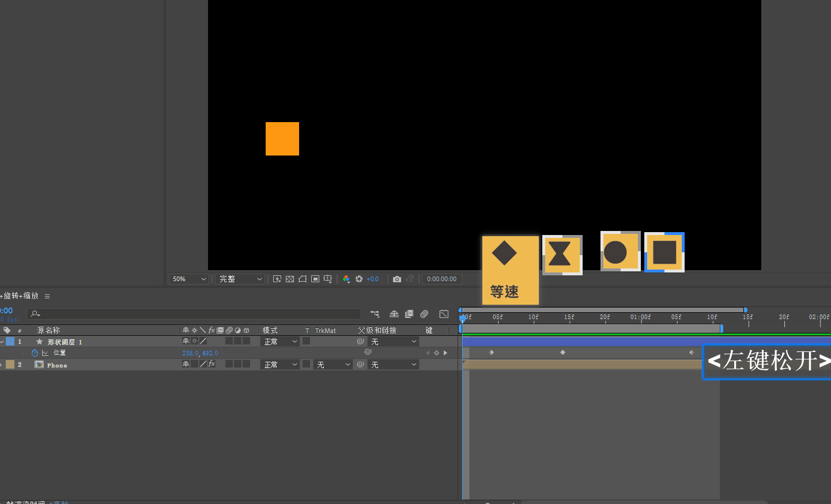Click the tan label of Phone layer
The image size is (831, 504).
pos(10,365)
